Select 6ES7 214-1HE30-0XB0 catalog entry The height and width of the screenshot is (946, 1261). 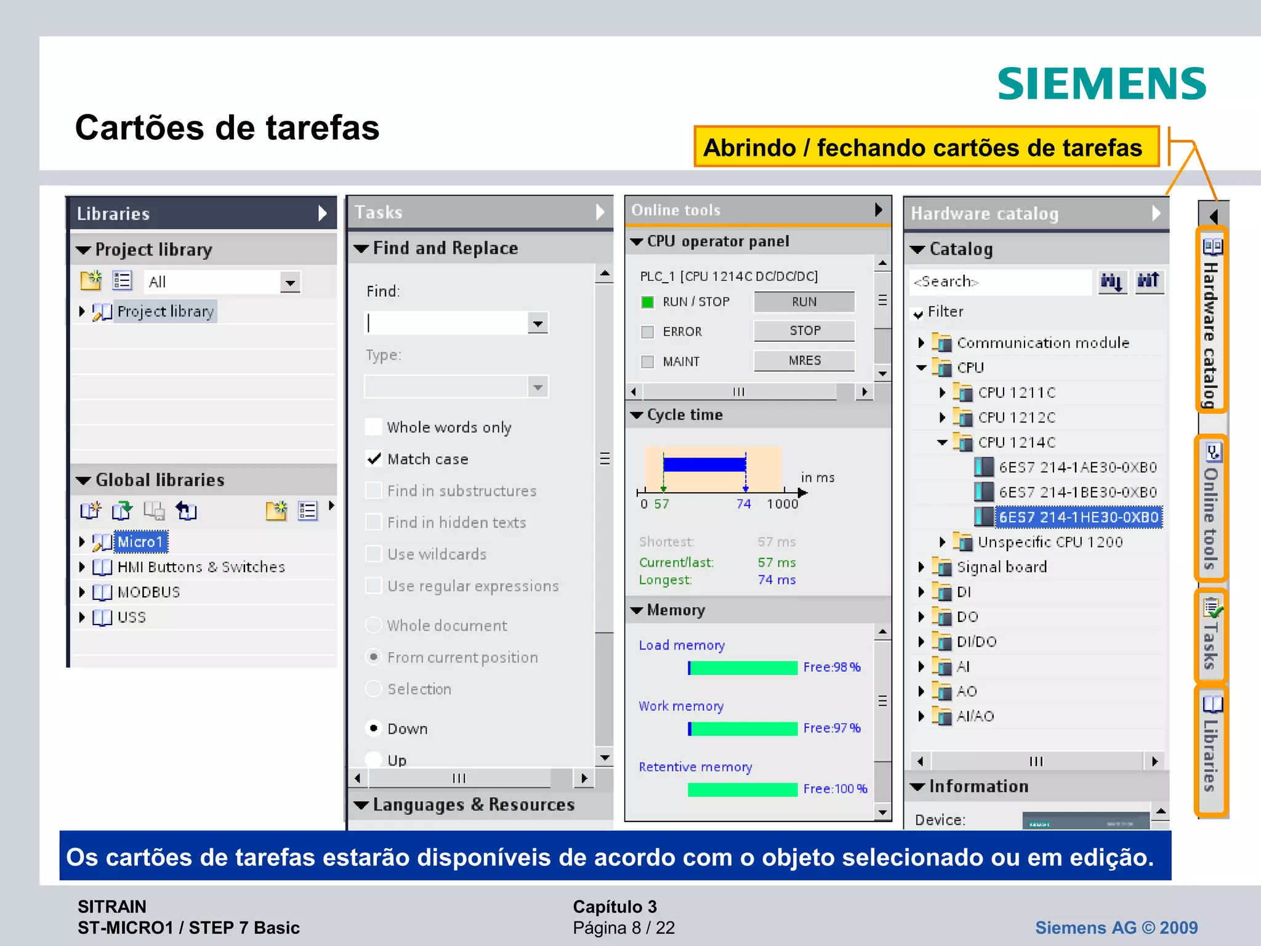pyautogui.click(x=1079, y=517)
